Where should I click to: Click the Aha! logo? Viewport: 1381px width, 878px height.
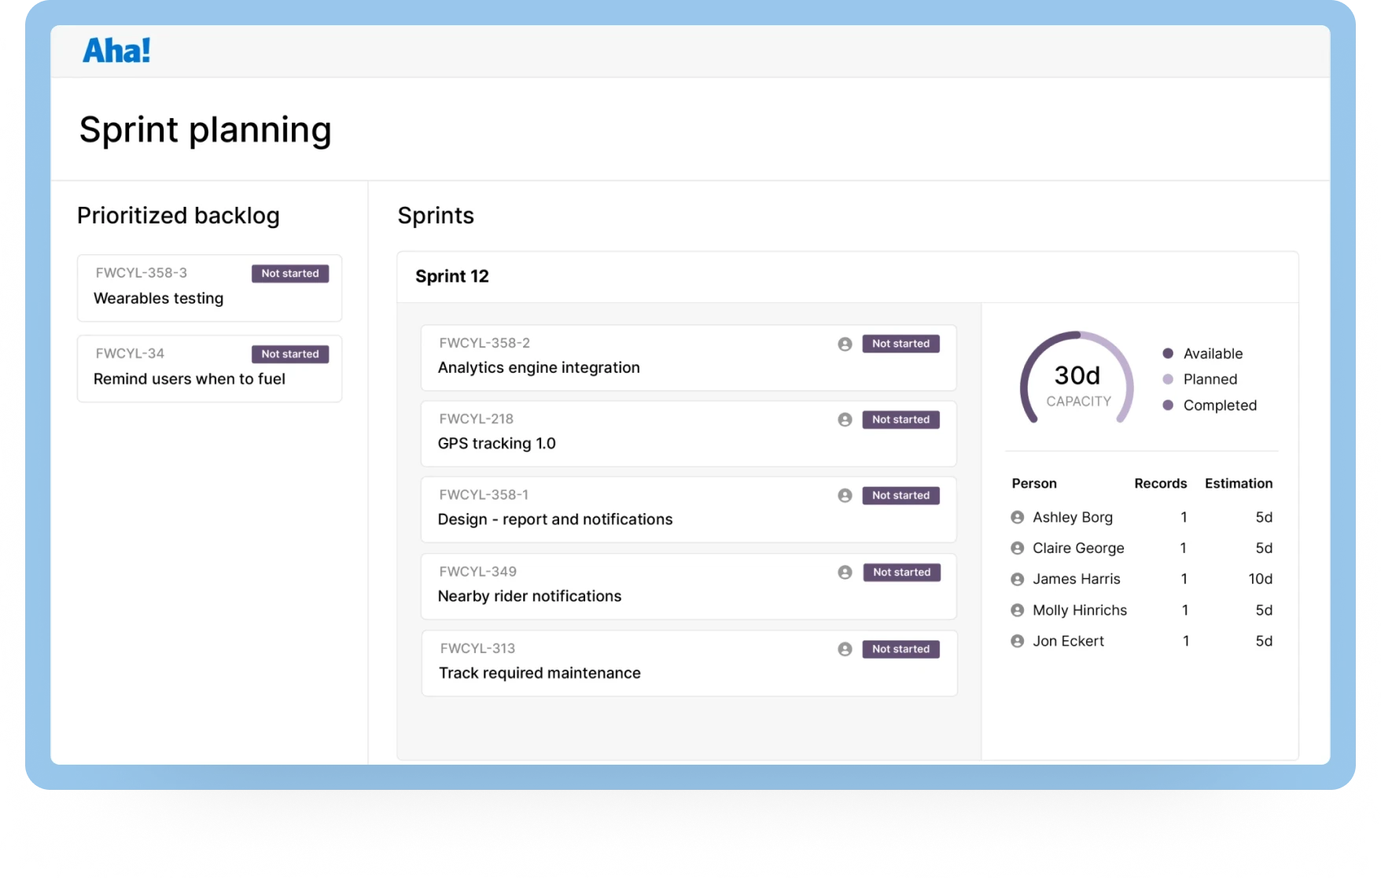pyautogui.click(x=116, y=50)
